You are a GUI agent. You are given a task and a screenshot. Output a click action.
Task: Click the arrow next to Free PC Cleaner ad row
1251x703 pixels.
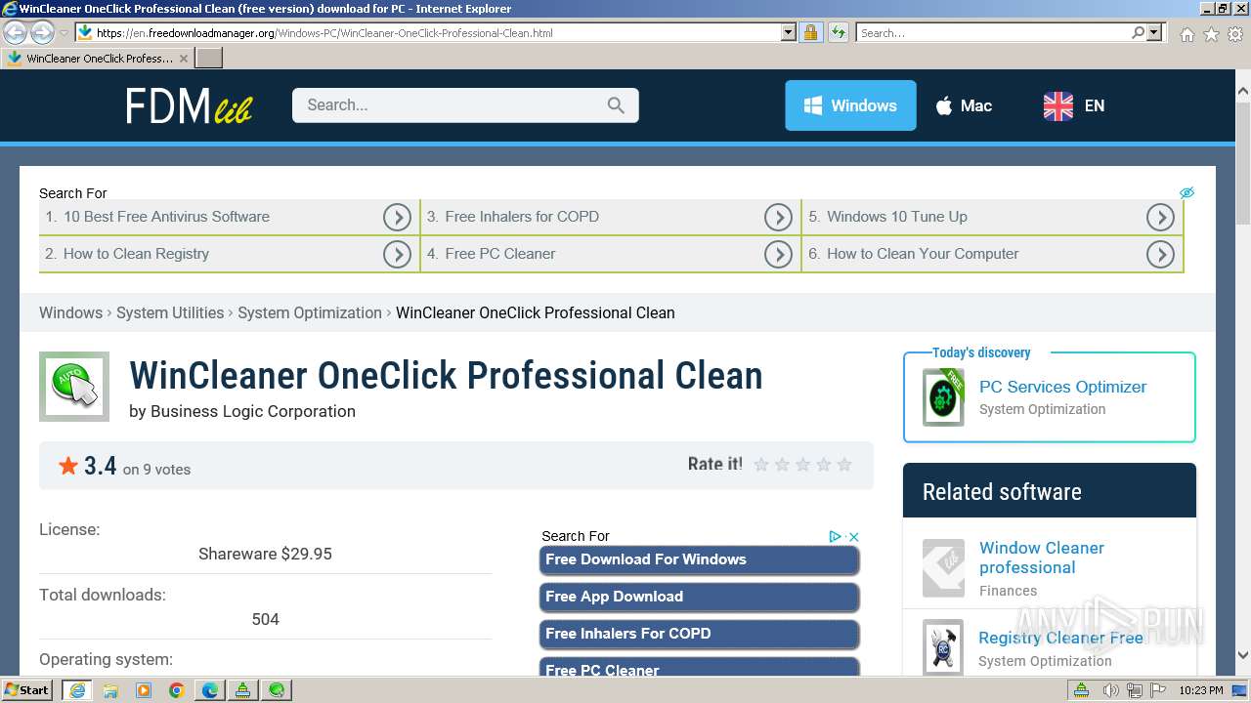click(x=778, y=254)
